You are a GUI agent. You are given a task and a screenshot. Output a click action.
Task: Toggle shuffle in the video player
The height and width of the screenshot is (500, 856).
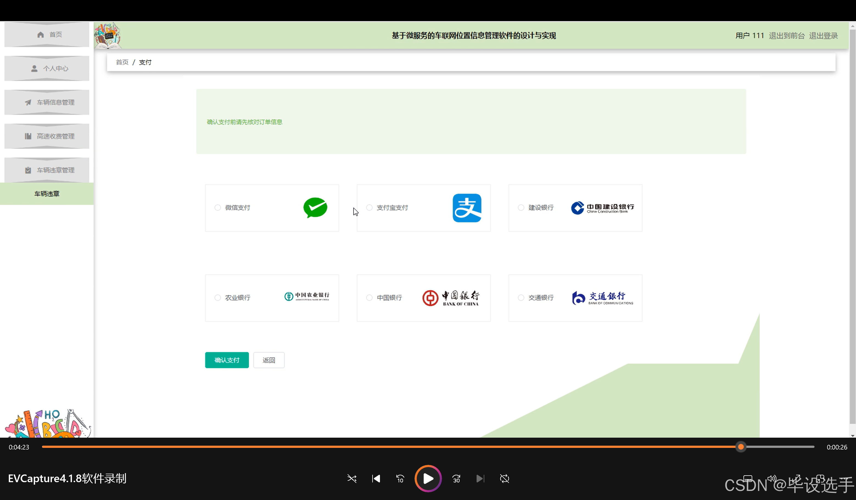tap(352, 479)
